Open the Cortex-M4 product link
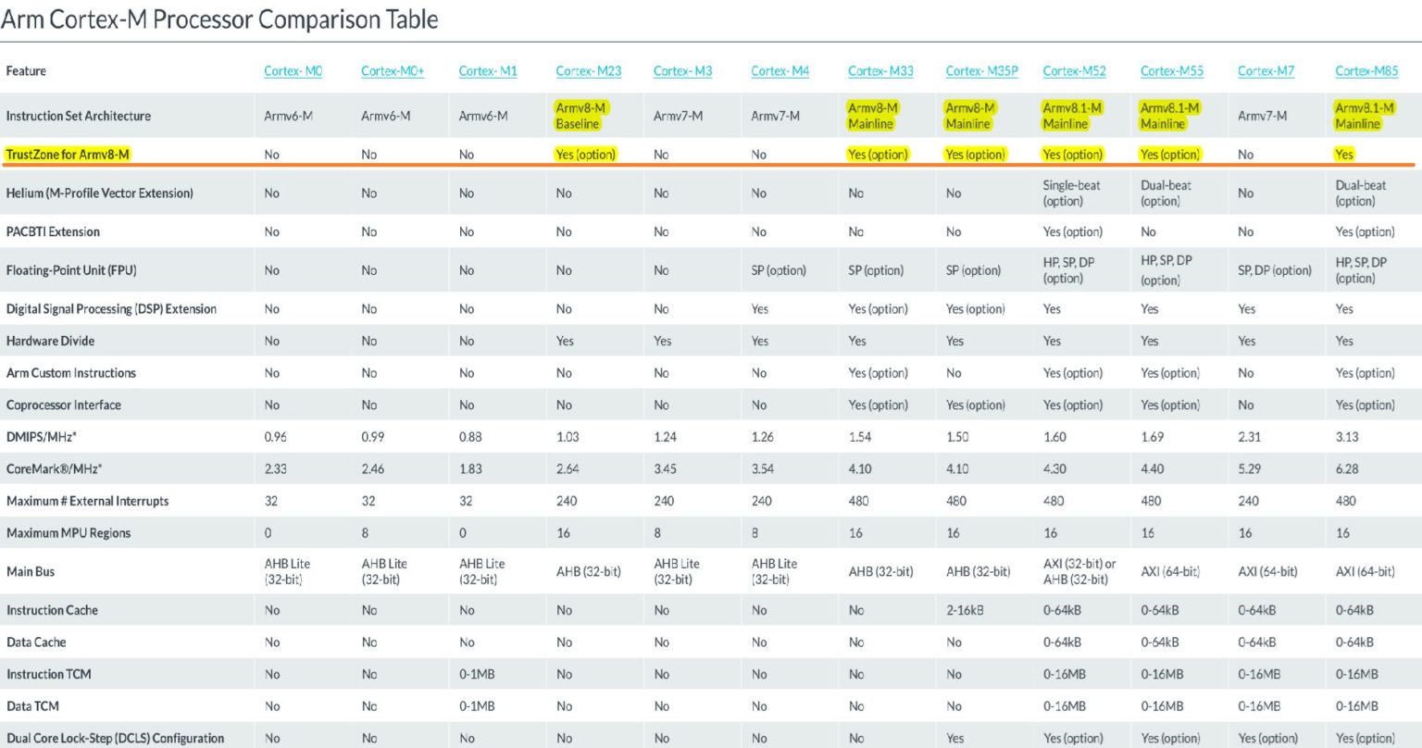This screenshot has height=748, width=1422. pyautogui.click(x=780, y=70)
